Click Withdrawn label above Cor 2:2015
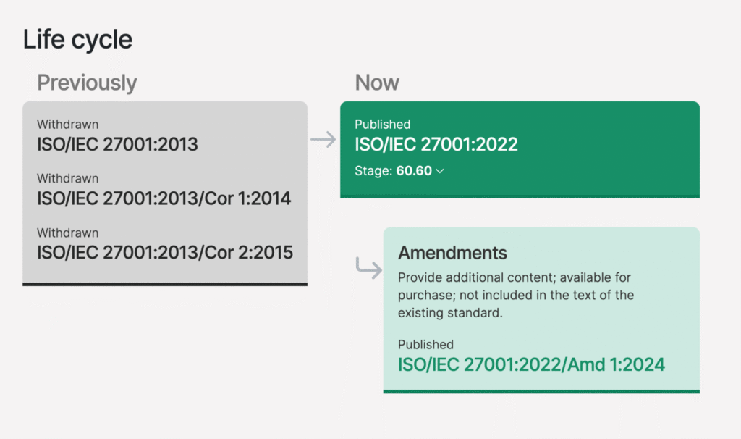 (x=67, y=233)
